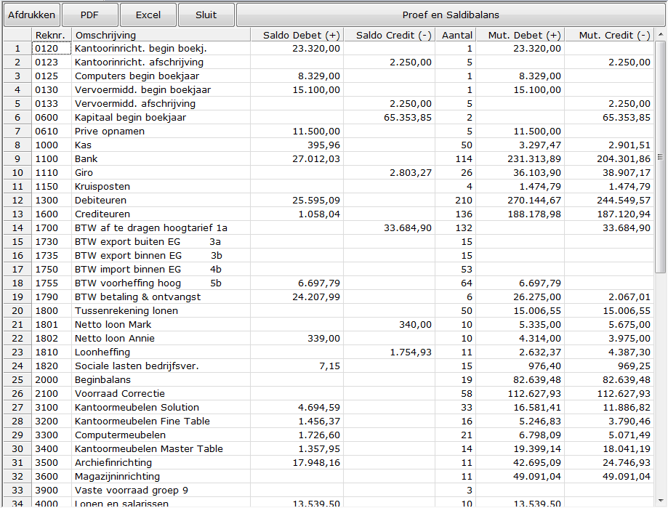The width and height of the screenshot is (668, 508).
Task: Select the Saldo Credit (-) column header
Action: (389, 35)
